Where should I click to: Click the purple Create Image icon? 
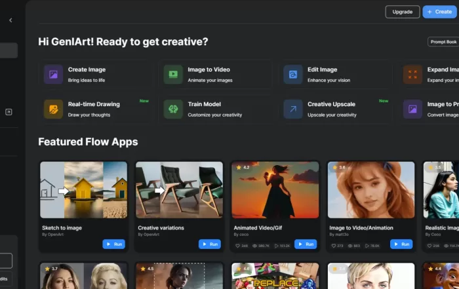(53, 74)
